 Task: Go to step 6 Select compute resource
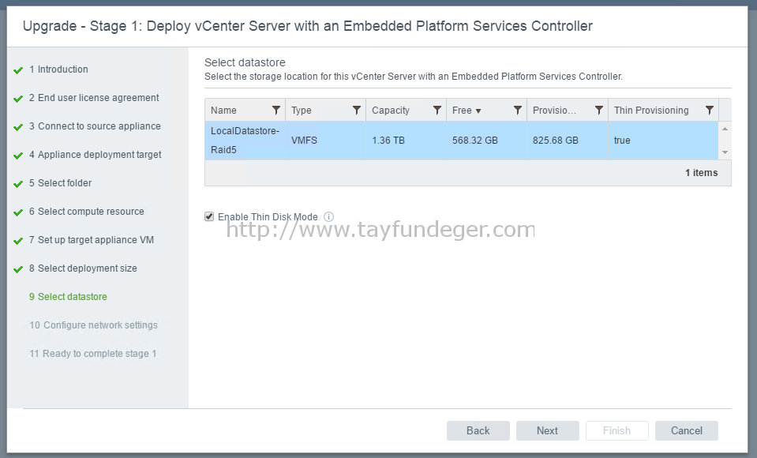[x=86, y=212]
